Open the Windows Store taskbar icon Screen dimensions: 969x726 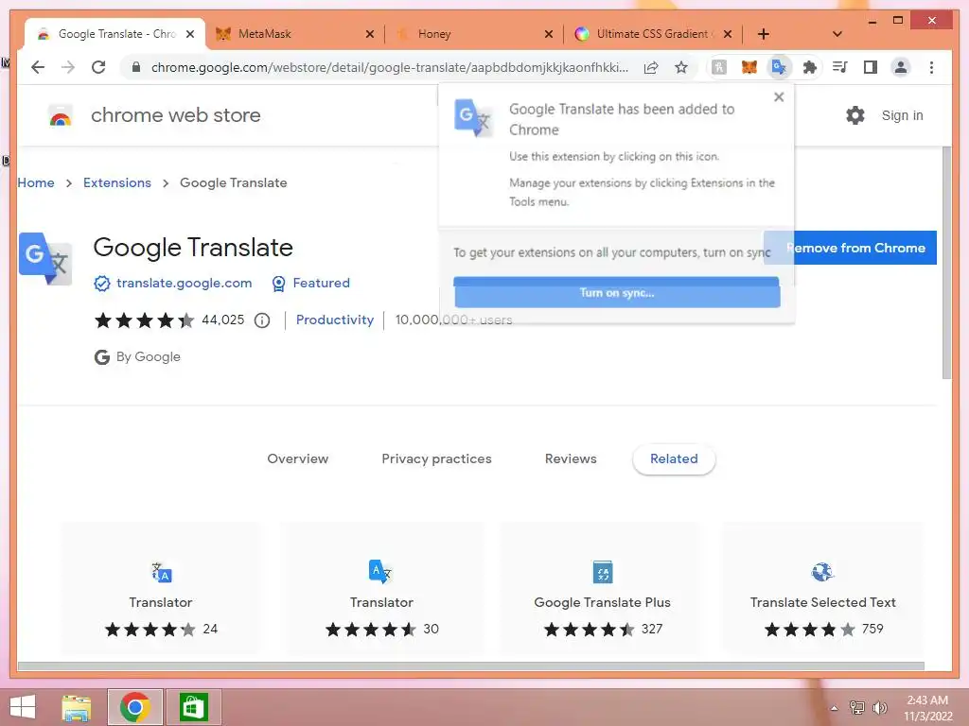(x=193, y=707)
